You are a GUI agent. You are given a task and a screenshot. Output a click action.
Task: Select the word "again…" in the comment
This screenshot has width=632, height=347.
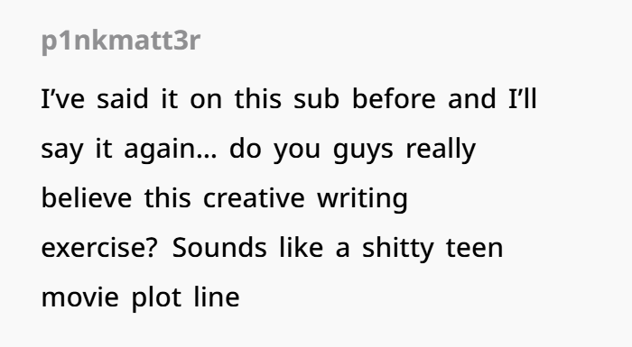171,151
